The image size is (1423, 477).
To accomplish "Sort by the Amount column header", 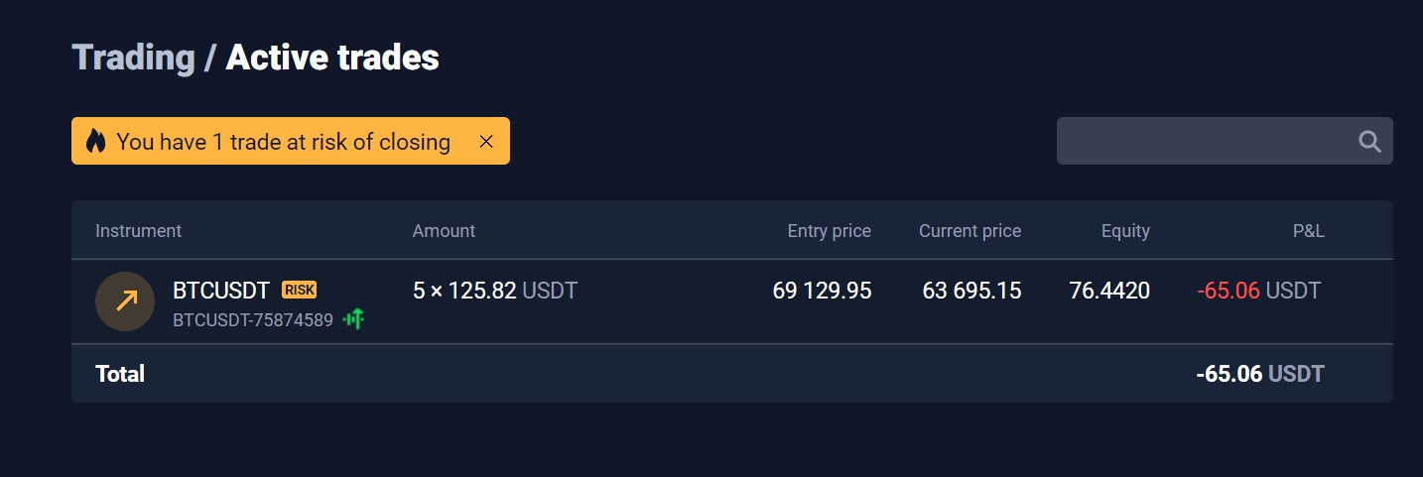I will [x=444, y=231].
